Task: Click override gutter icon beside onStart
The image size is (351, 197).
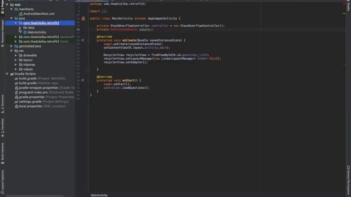Action: click(83, 80)
